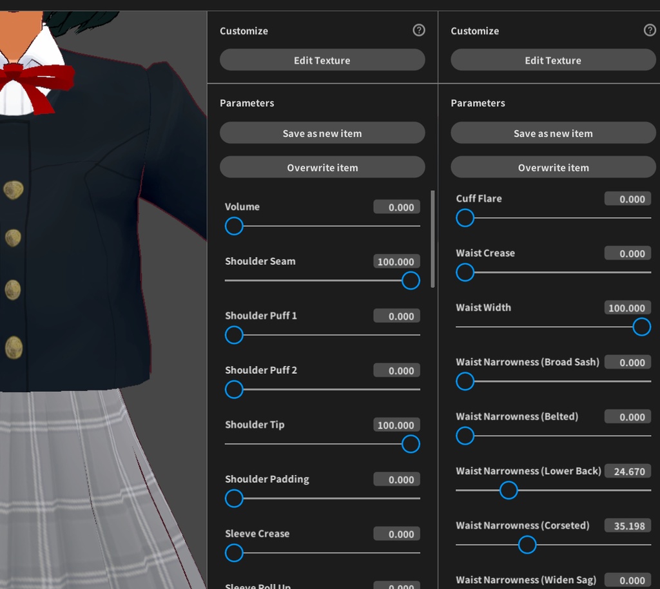
Task: Click the Waist Width slider handle
Action: click(641, 327)
